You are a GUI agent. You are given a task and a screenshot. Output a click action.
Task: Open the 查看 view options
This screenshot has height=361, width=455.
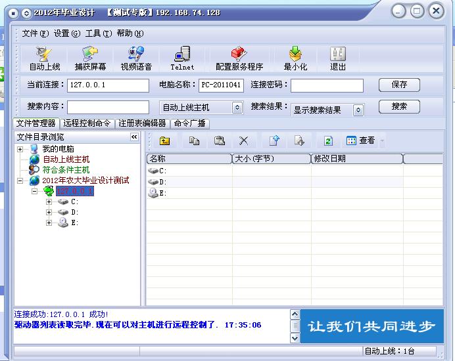361,140
